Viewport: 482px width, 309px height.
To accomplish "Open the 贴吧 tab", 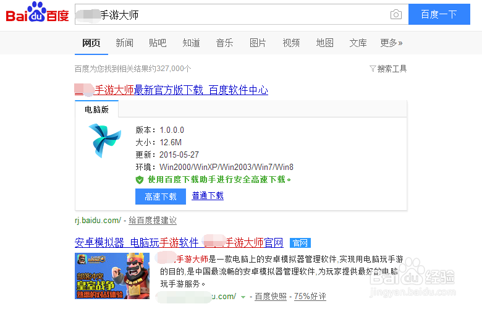I will tap(158, 43).
